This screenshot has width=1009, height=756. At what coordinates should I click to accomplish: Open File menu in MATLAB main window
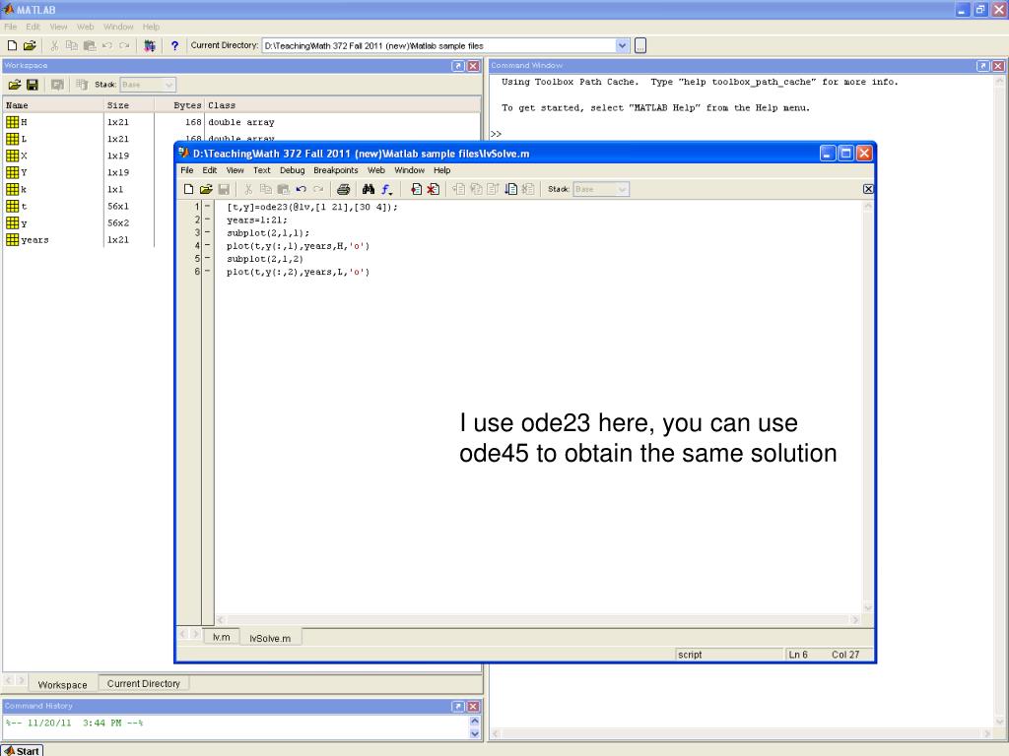click(x=10, y=27)
